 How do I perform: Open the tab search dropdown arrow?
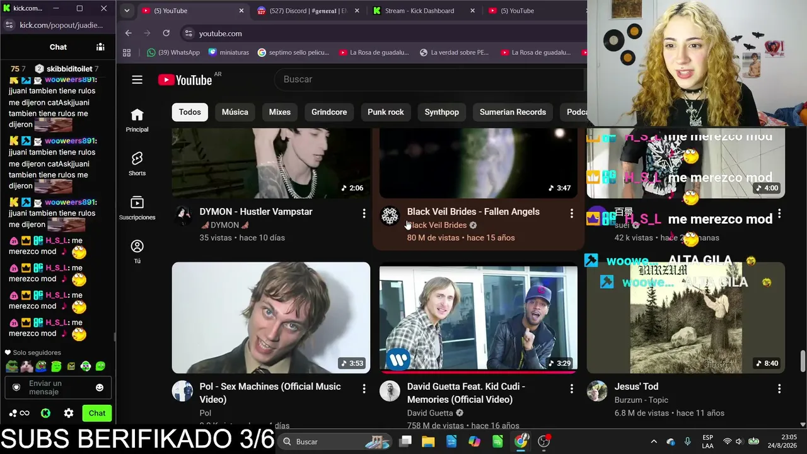pos(127,11)
